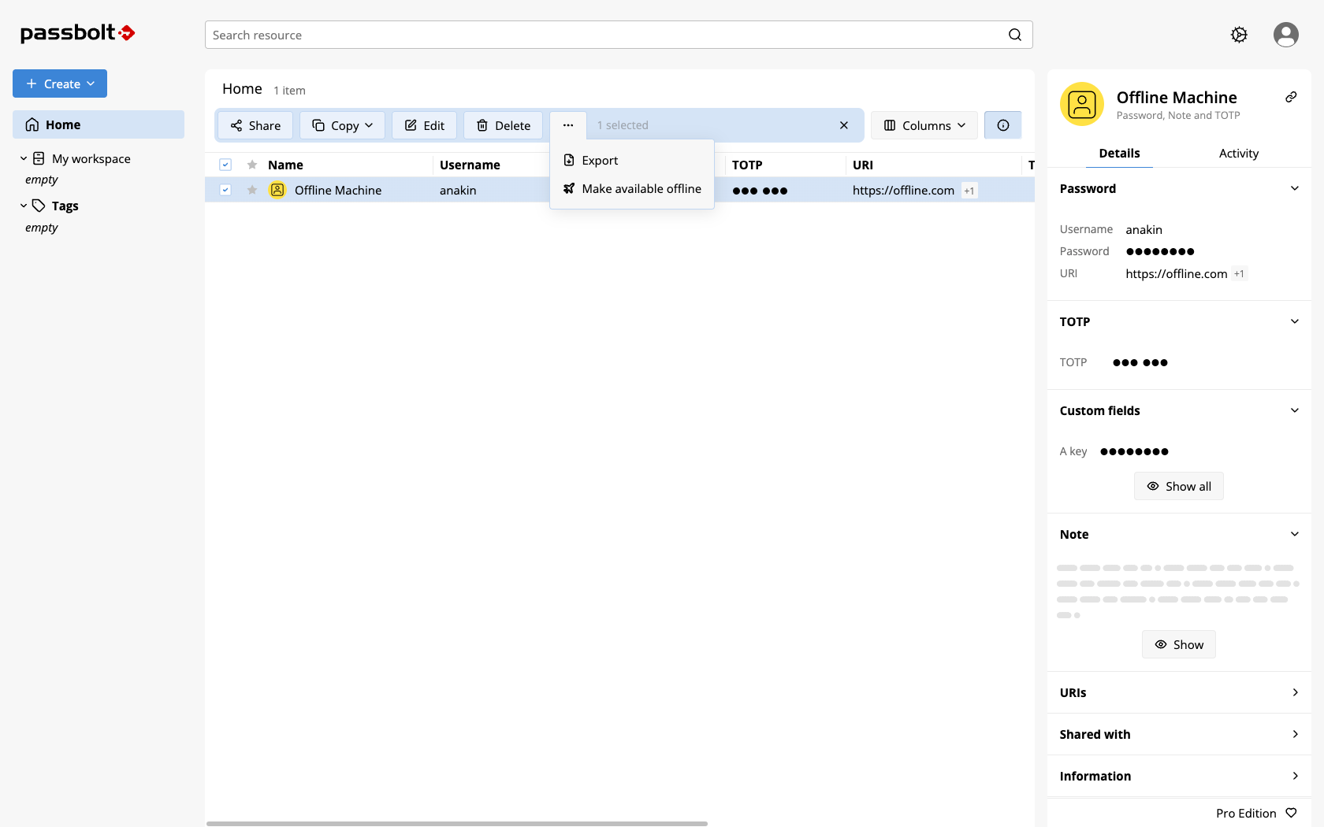Click the Tags label icon
This screenshot has width=1324, height=827.
tap(39, 206)
